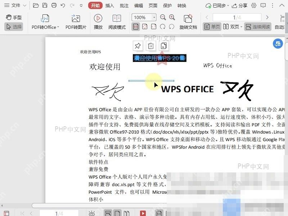Redo the last action
The image size is (288, 216).
click(x=72, y=5)
